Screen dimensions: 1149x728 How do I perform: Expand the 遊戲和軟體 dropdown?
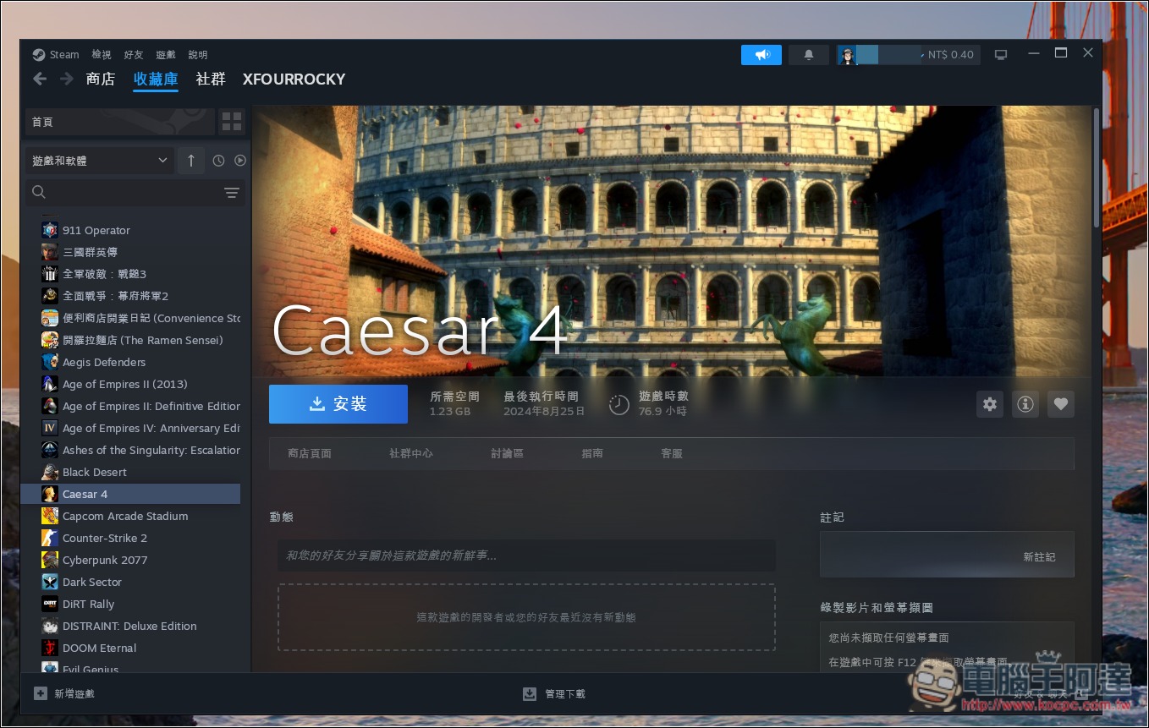click(100, 161)
